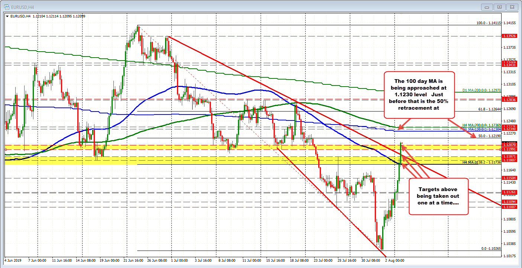Maximize the EURUSD,H4 chart window

(x=500, y=7)
